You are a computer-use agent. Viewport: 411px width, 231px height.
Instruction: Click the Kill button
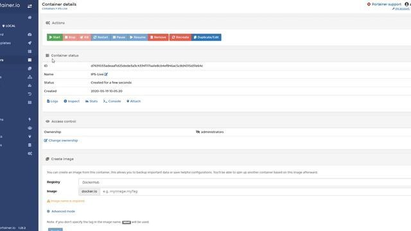click(x=84, y=37)
